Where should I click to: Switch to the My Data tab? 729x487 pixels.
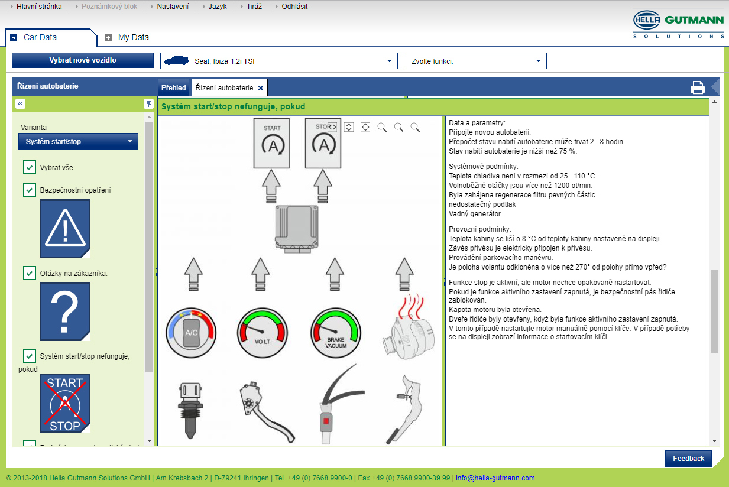point(127,37)
